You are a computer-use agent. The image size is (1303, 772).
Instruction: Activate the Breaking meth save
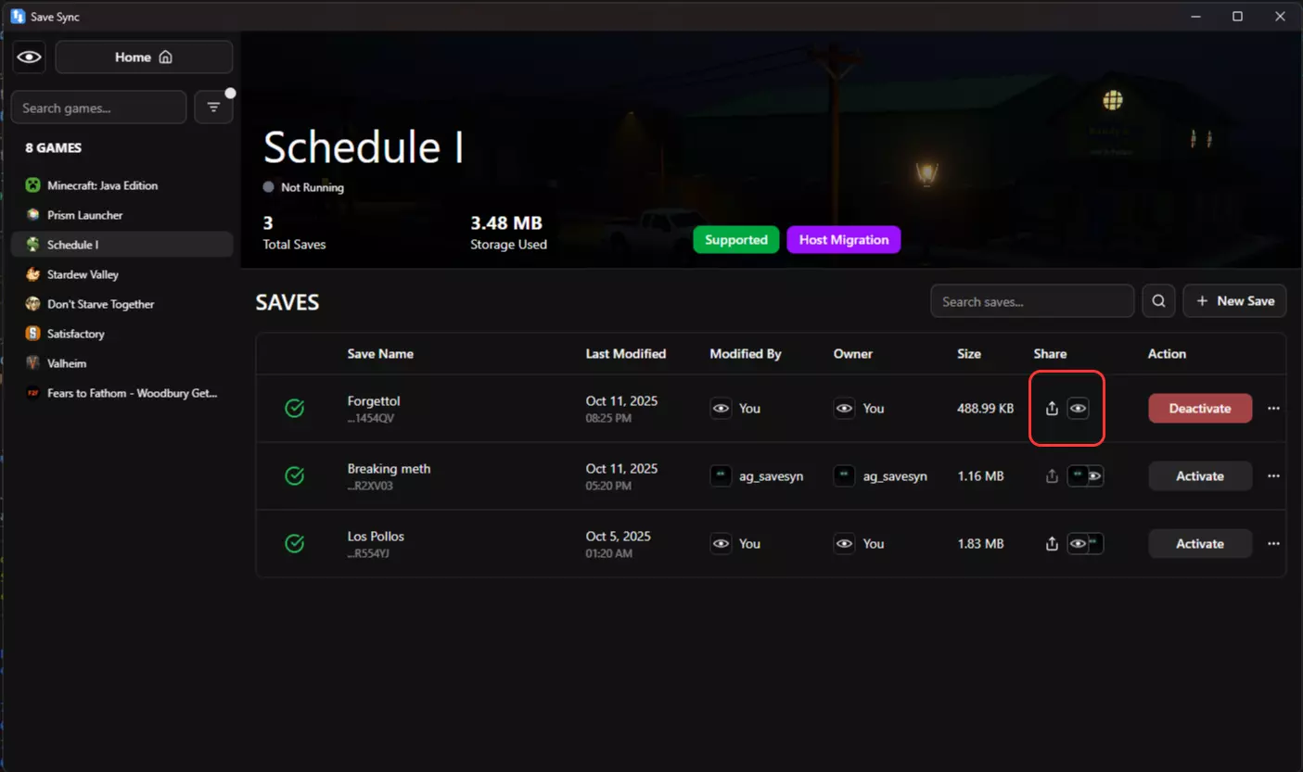coord(1200,476)
